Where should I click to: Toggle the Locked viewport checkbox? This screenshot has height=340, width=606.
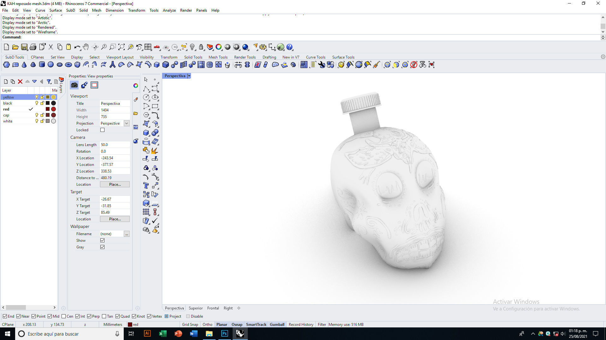[x=102, y=130]
